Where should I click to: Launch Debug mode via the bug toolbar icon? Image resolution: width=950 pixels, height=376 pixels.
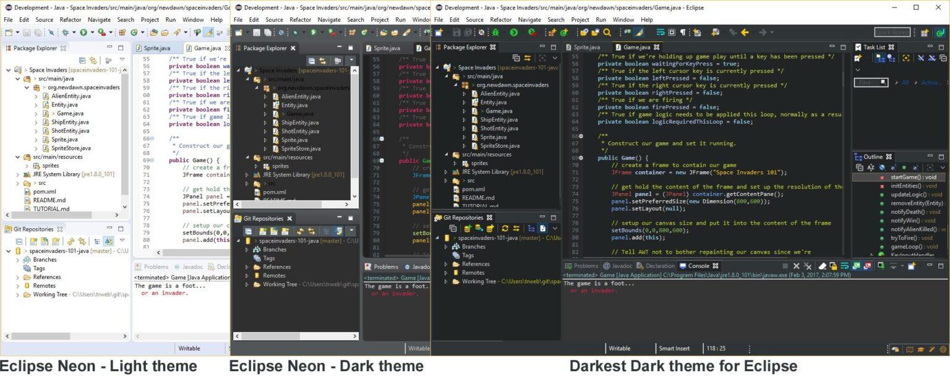pyautogui.click(x=496, y=32)
